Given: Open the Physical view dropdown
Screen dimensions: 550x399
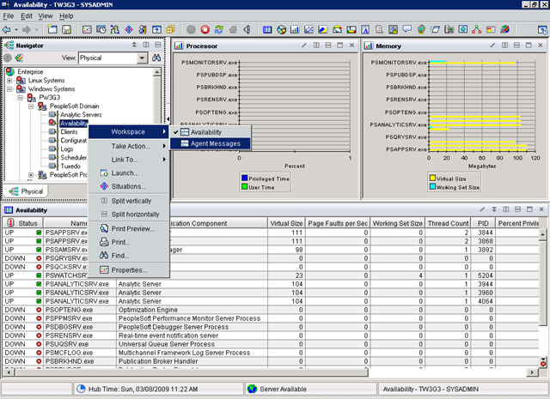Looking at the screenshot, I should [142, 57].
